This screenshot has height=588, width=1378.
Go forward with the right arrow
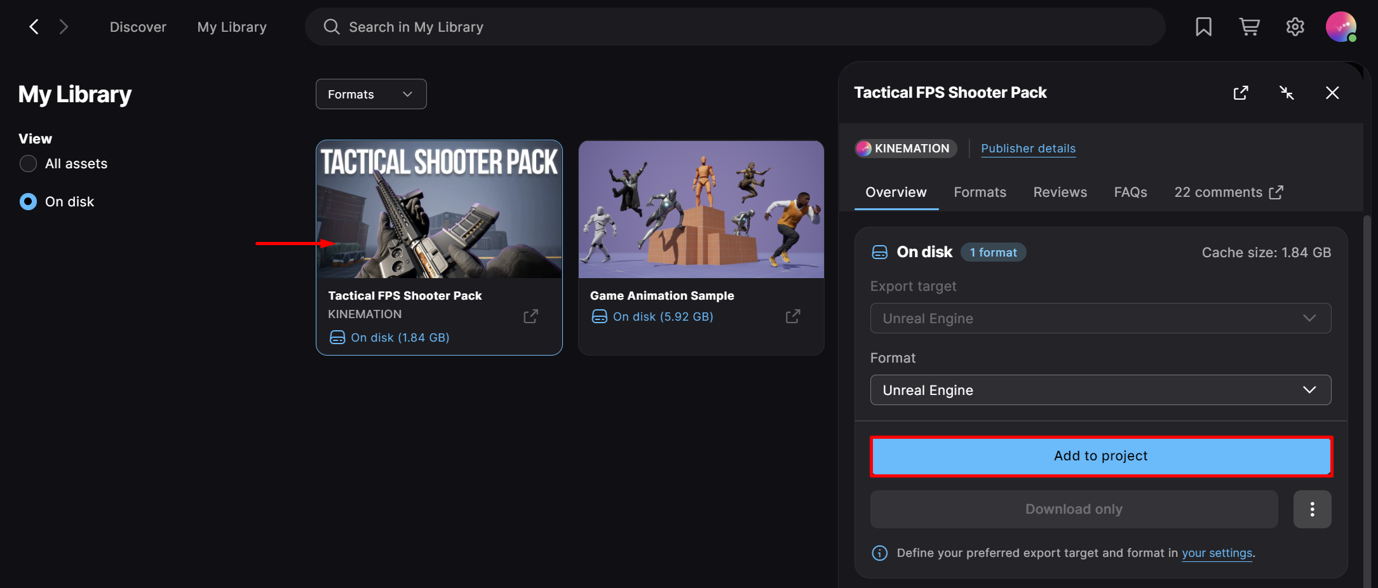click(x=64, y=27)
